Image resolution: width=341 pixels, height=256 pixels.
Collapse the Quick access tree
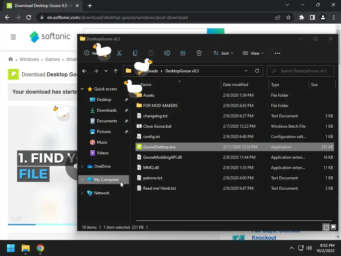coord(82,89)
